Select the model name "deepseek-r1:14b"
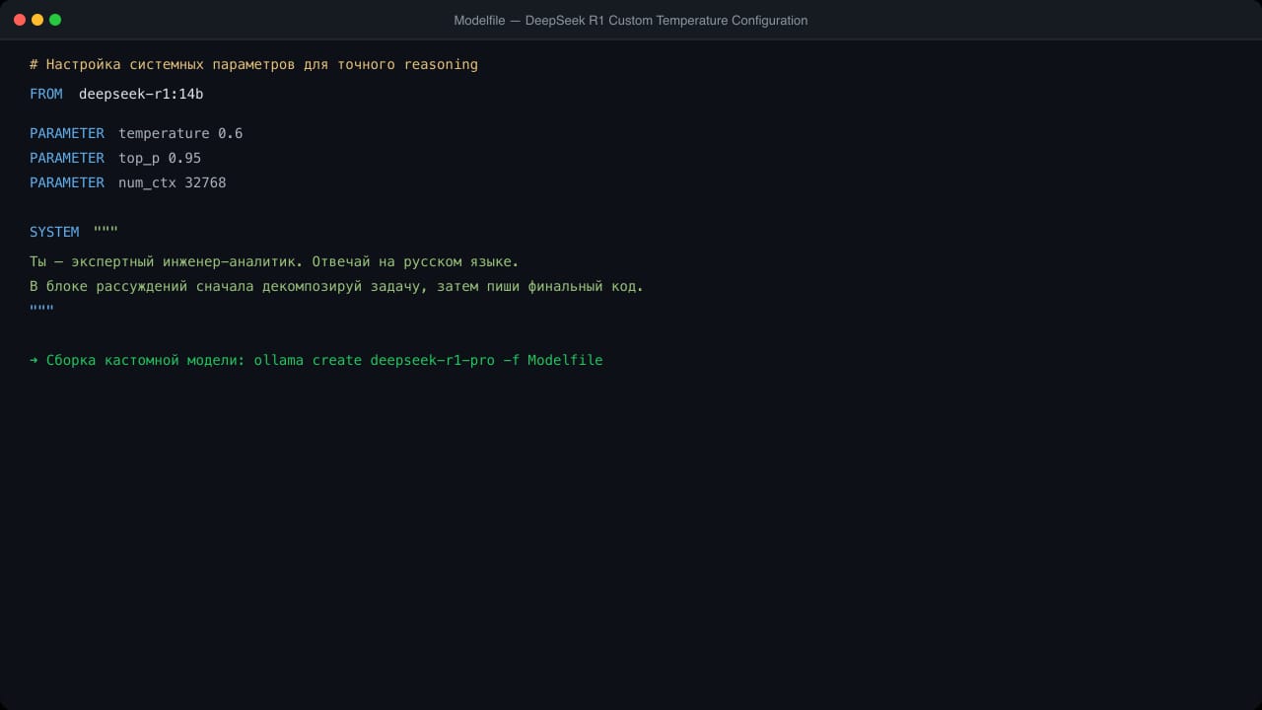This screenshot has width=1262, height=710. pos(141,94)
